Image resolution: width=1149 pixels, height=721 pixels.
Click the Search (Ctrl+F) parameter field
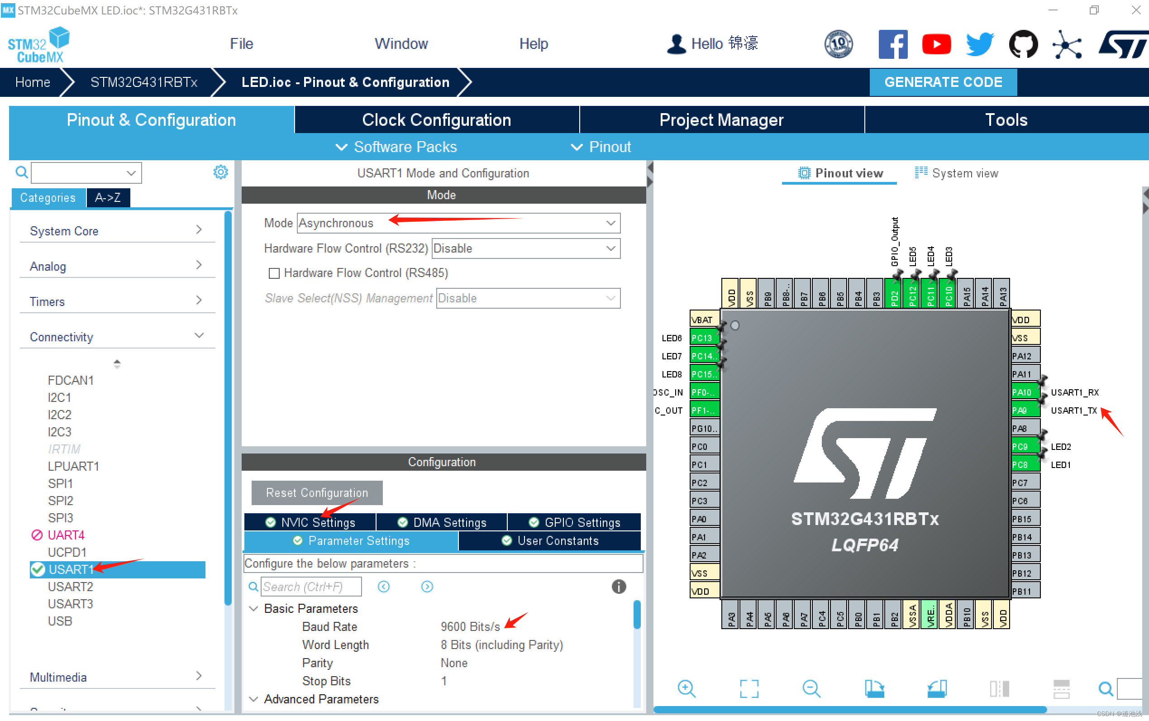(311, 587)
